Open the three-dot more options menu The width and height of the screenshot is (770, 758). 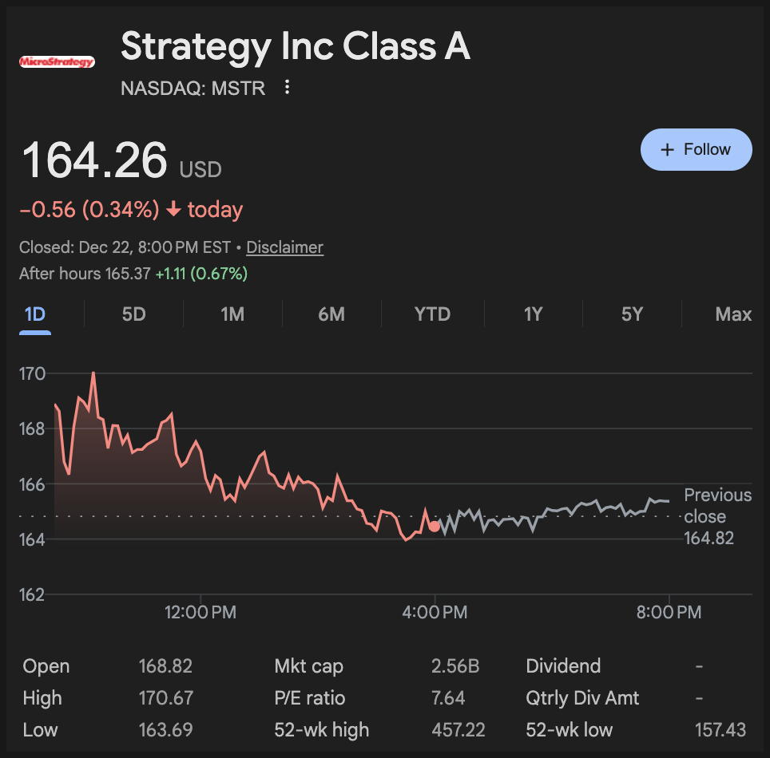coord(288,88)
